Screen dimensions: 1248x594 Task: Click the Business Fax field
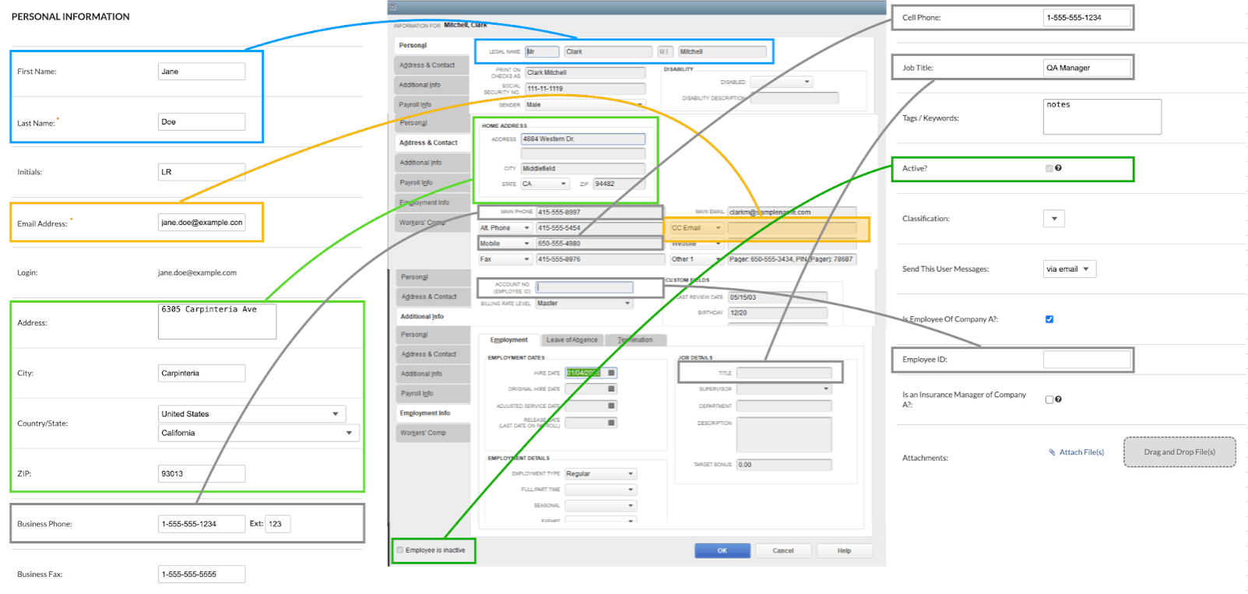click(x=202, y=575)
